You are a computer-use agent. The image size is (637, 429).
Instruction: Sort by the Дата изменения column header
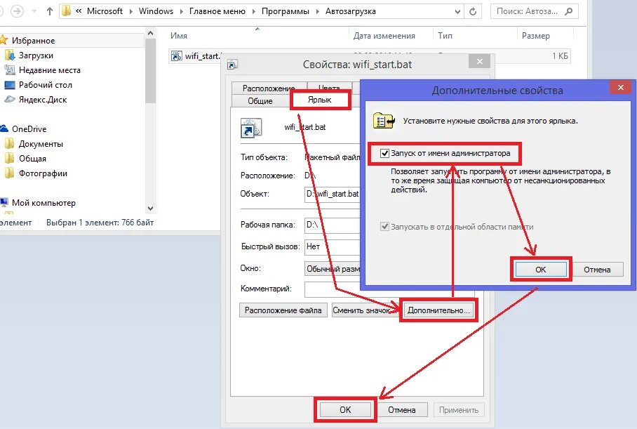pyautogui.click(x=384, y=35)
